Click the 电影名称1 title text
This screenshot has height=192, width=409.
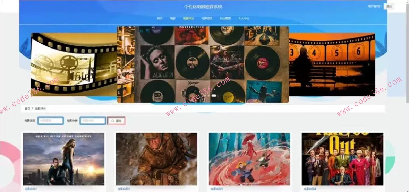pyautogui.click(x=31, y=189)
